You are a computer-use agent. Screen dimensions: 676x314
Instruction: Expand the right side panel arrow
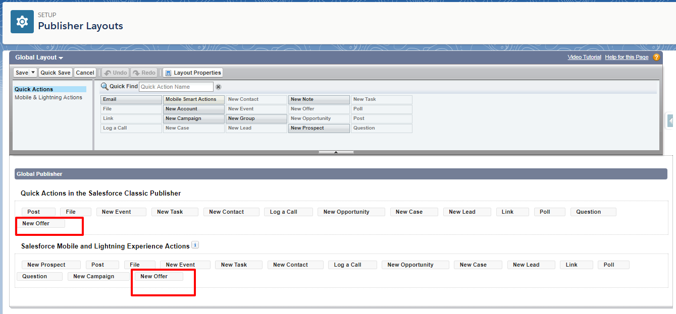click(670, 121)
